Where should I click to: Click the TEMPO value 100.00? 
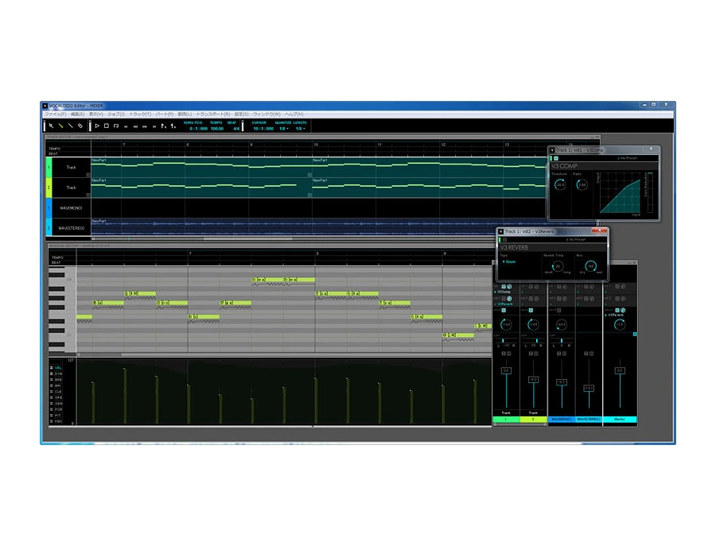(x=217, y=129)
